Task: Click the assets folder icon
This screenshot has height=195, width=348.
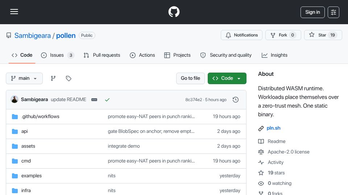Action: click(x=15, y=146)
